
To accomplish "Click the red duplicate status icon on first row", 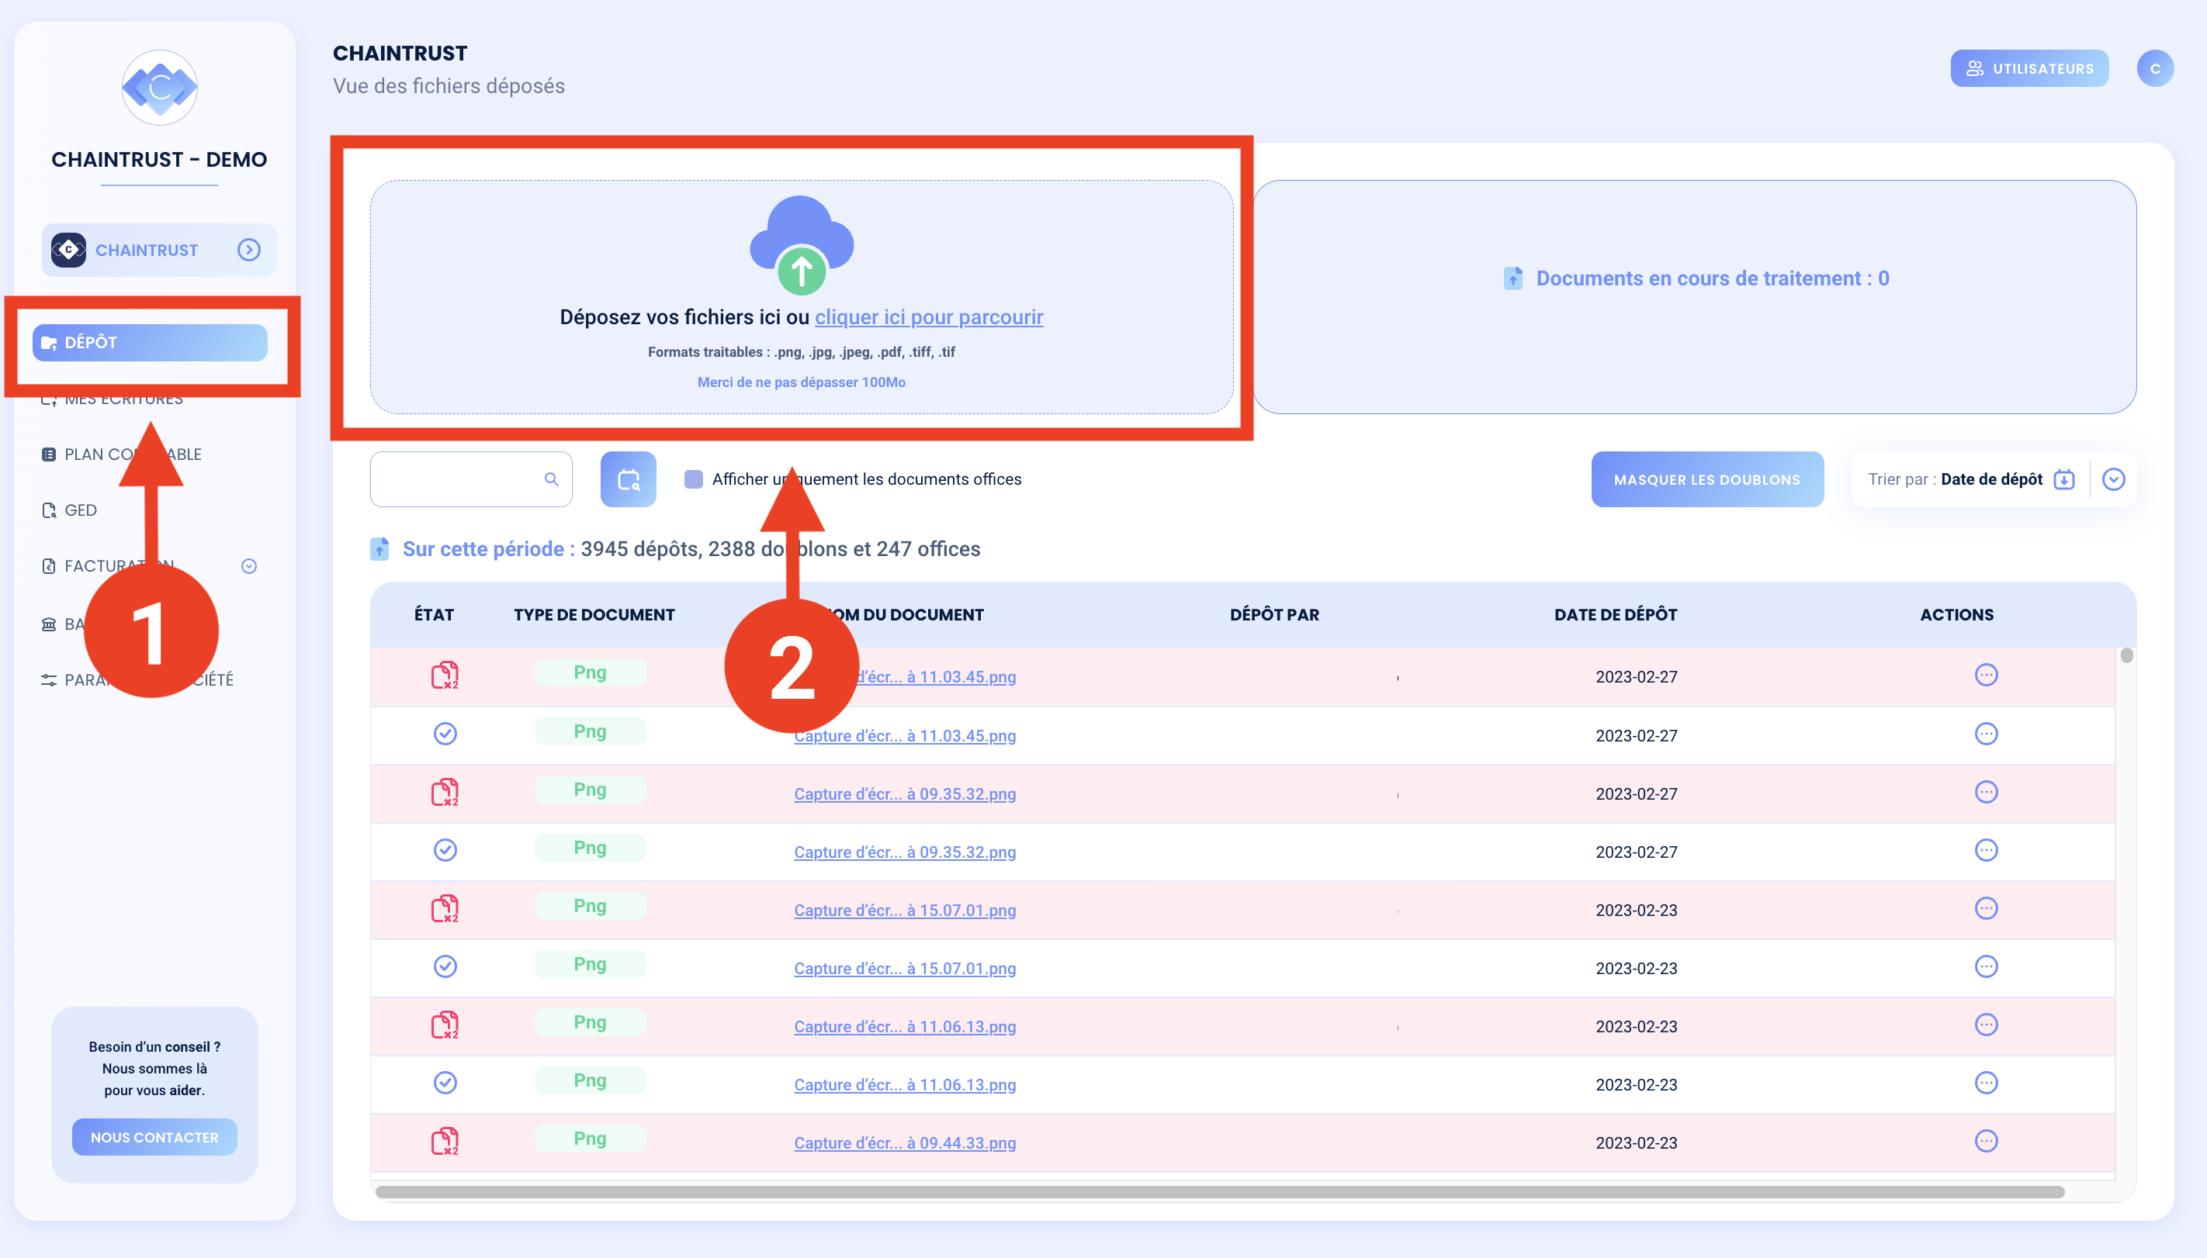I will point(445,675).
